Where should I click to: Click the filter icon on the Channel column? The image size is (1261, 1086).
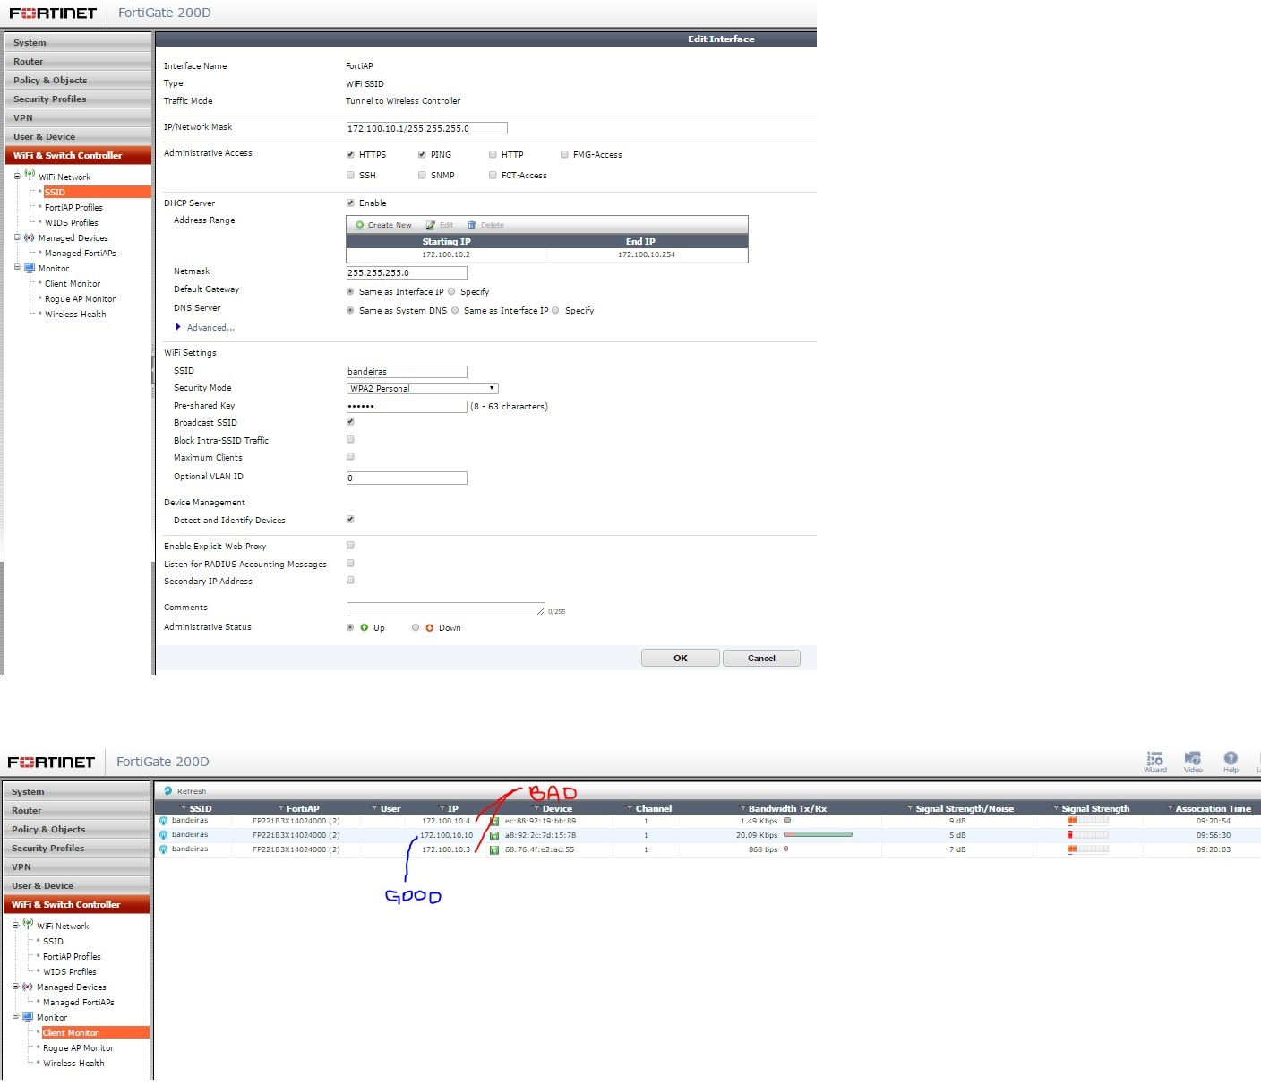point(630,808)
